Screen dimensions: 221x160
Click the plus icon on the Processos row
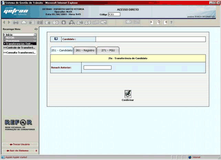(x=35, y=41)
